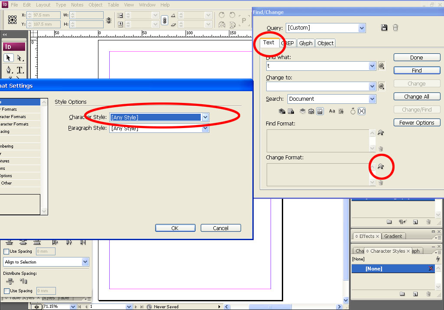The height and width of the screenshot is (310, 444).
Task: Select the [None] row in Character Styles
Action: (393, 269)
